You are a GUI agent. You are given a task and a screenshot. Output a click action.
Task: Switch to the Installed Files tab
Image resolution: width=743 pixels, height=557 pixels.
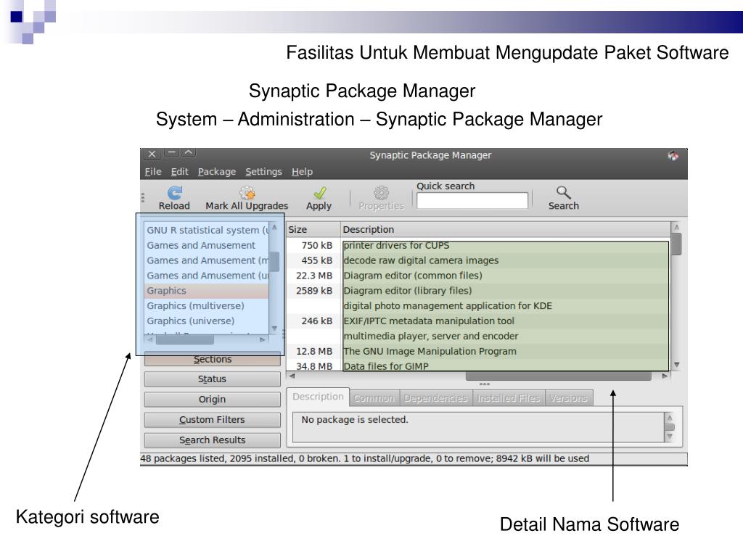(509, 398)
